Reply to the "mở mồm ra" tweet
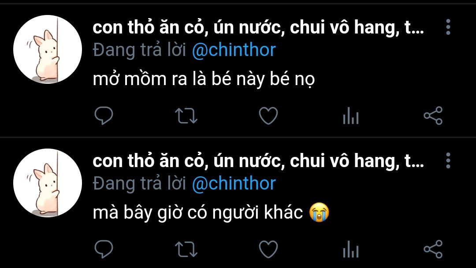This screenshot has width=476, height=268. pos(104,116)
